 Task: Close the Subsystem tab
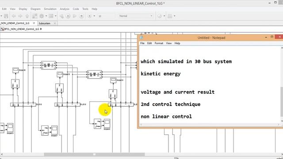pos(55,23)
